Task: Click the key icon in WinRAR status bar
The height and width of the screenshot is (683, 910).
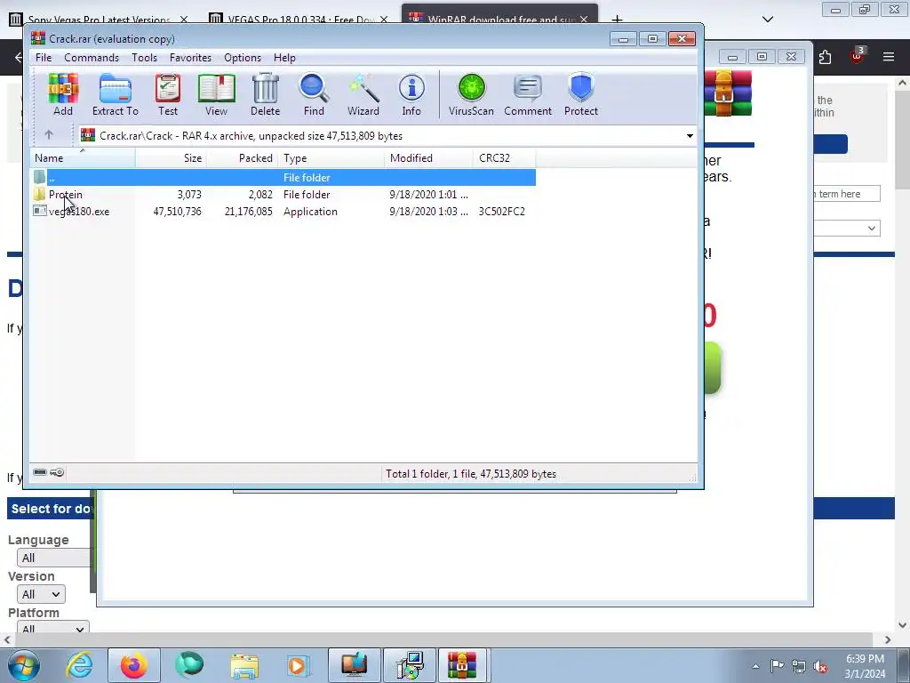Action: click(x=57, y=472)
